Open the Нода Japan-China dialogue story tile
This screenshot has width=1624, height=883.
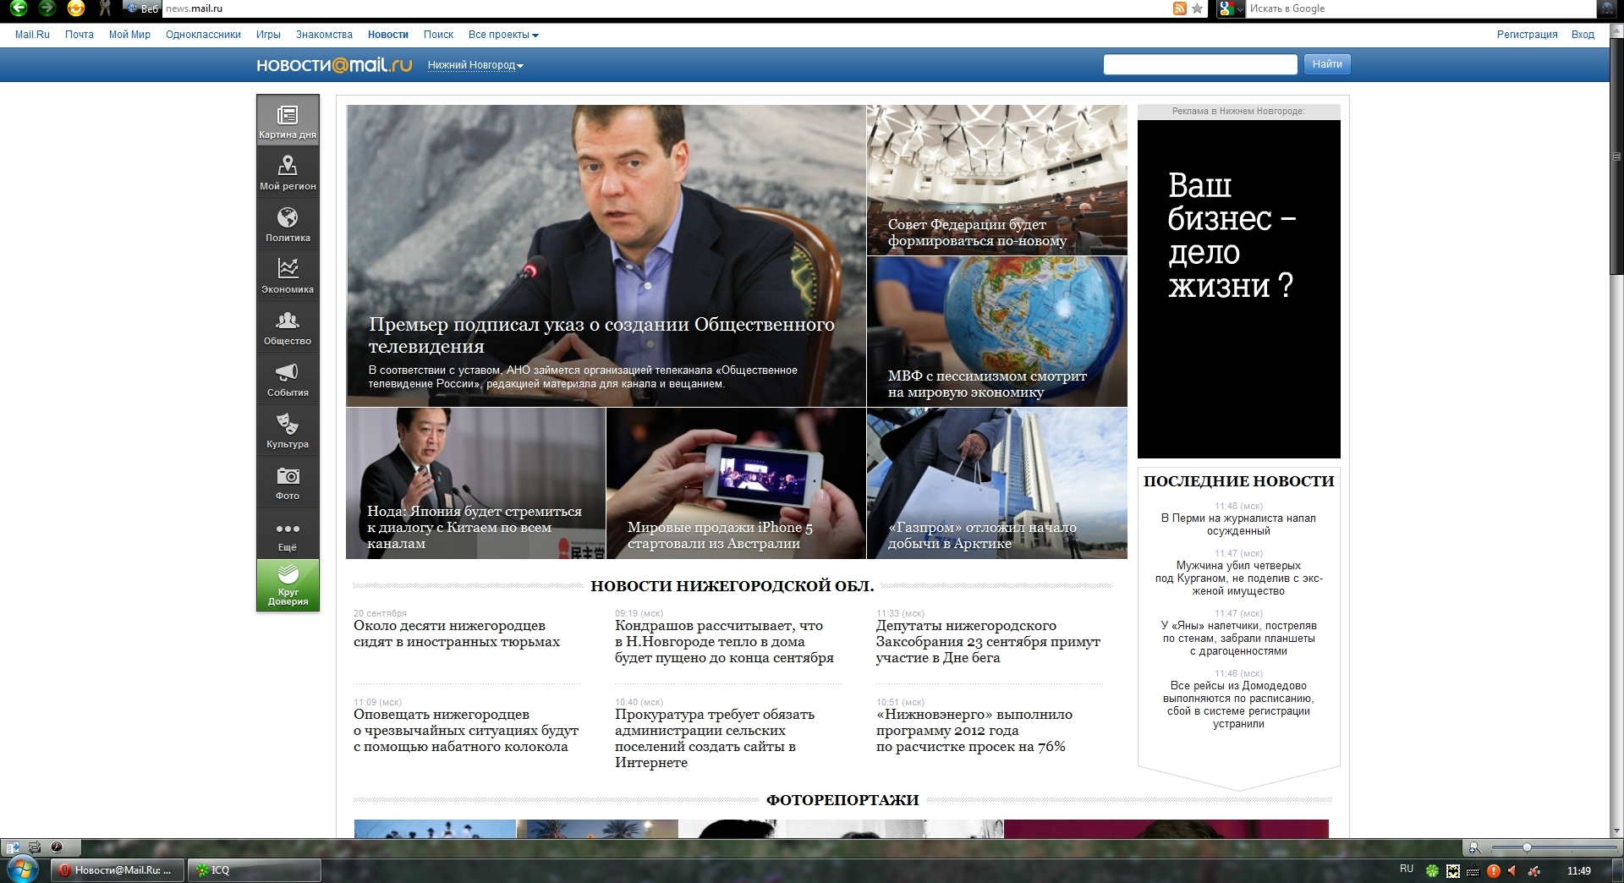point(475,484)
